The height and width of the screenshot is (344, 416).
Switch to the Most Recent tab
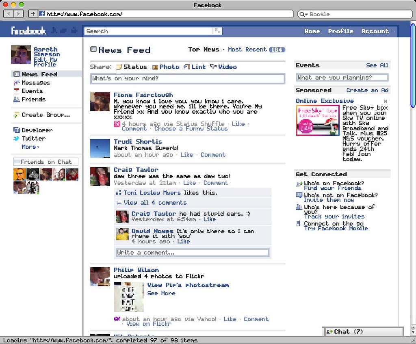[247, 50]
